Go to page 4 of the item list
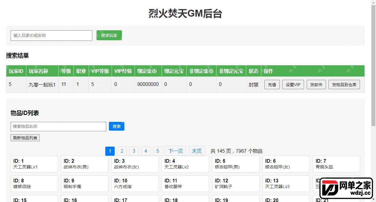376x202 pixels. click(x=146, y=151)
